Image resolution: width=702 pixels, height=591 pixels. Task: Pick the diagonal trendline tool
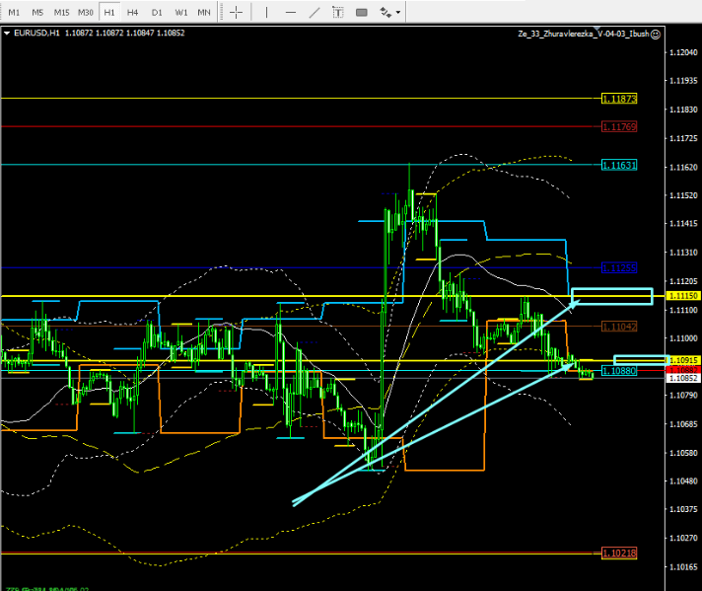click(x=313, y=12)
